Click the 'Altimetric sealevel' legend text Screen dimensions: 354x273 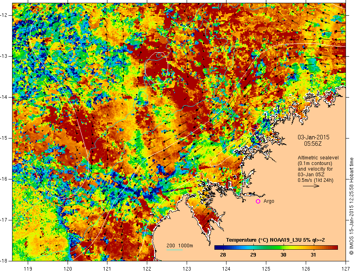(318, 158)
